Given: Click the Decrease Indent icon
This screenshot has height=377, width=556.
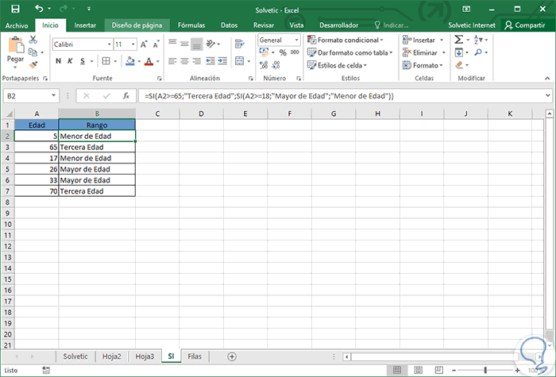Looking at the screenshot, I should pyautogui.click(x=210, y=61).
